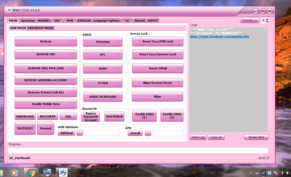Switch to the HTC tab
291x177 pixels.
pos(57,21)
